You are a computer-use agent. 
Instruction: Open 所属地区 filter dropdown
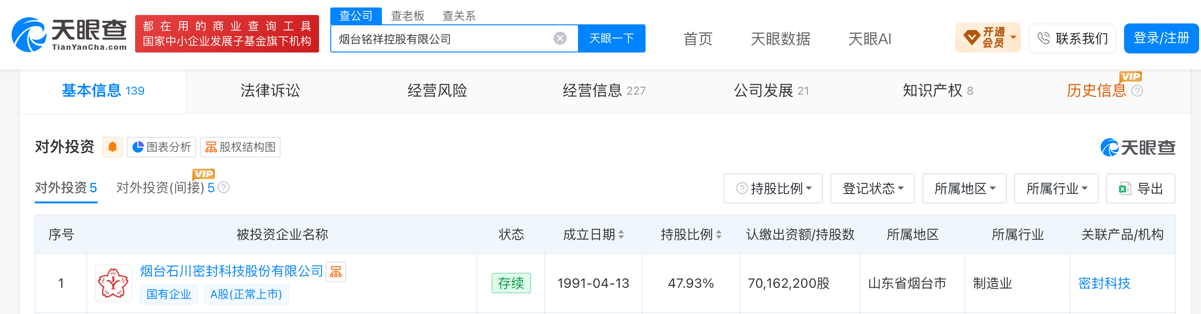(965, 188)
